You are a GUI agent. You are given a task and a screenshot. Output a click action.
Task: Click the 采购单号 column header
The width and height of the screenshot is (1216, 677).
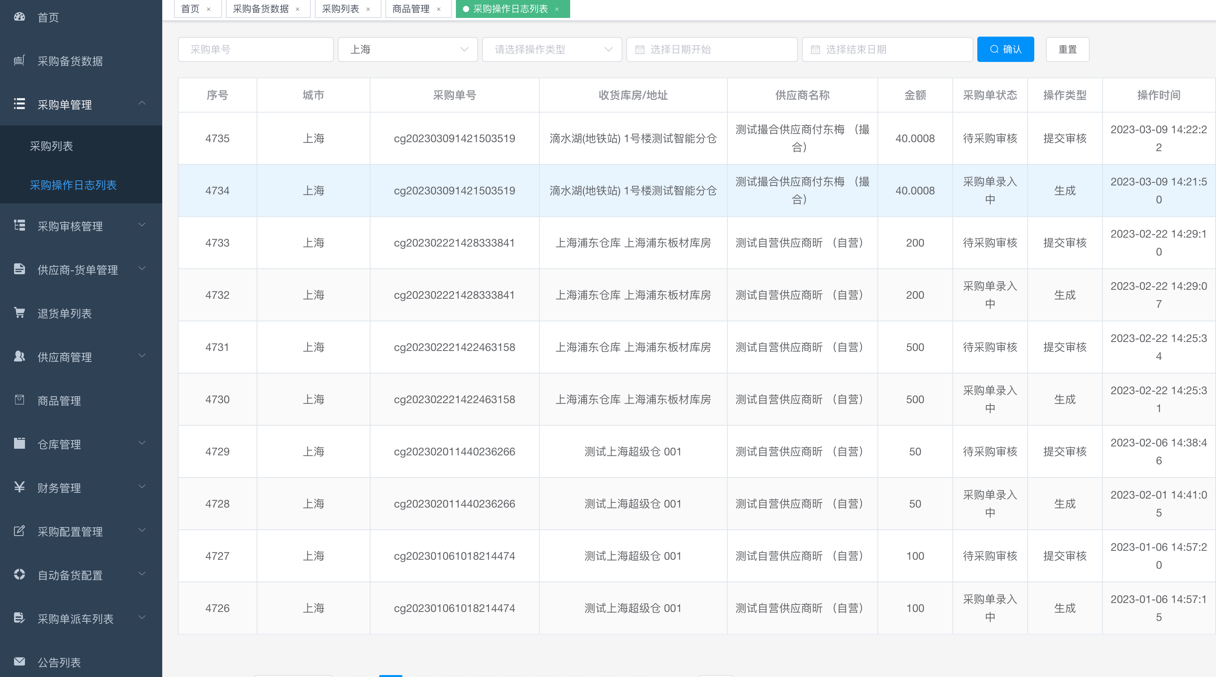tap(455, 95)
